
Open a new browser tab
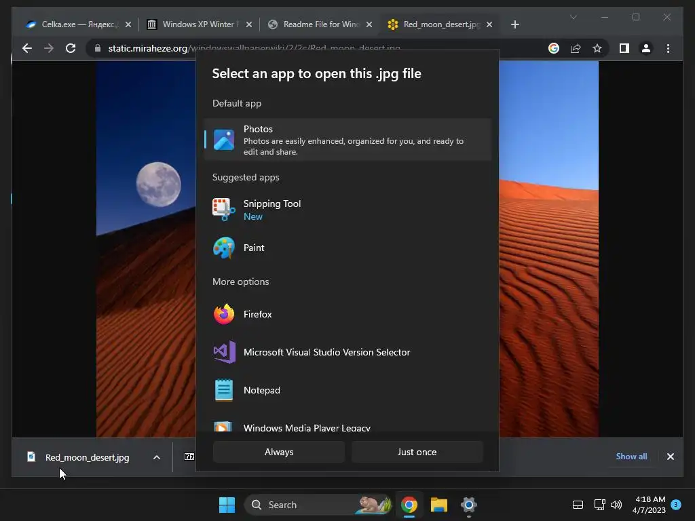[x=514, y=24]
